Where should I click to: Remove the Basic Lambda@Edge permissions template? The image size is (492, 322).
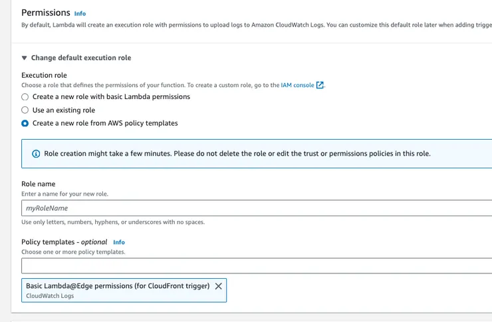click(x=219, y=285)
